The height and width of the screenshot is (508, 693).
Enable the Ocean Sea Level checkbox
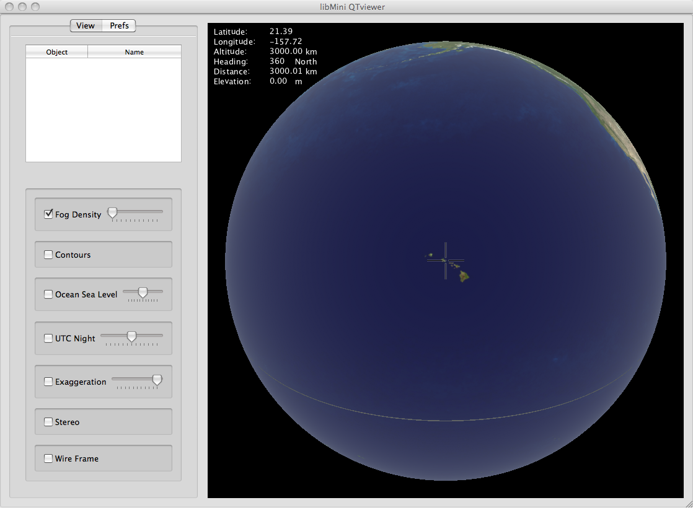point(48,294)
